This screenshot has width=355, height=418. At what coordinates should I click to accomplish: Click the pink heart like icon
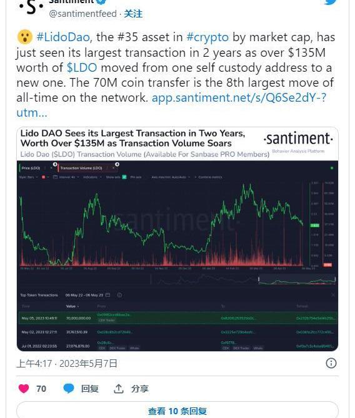coord(24,389)
